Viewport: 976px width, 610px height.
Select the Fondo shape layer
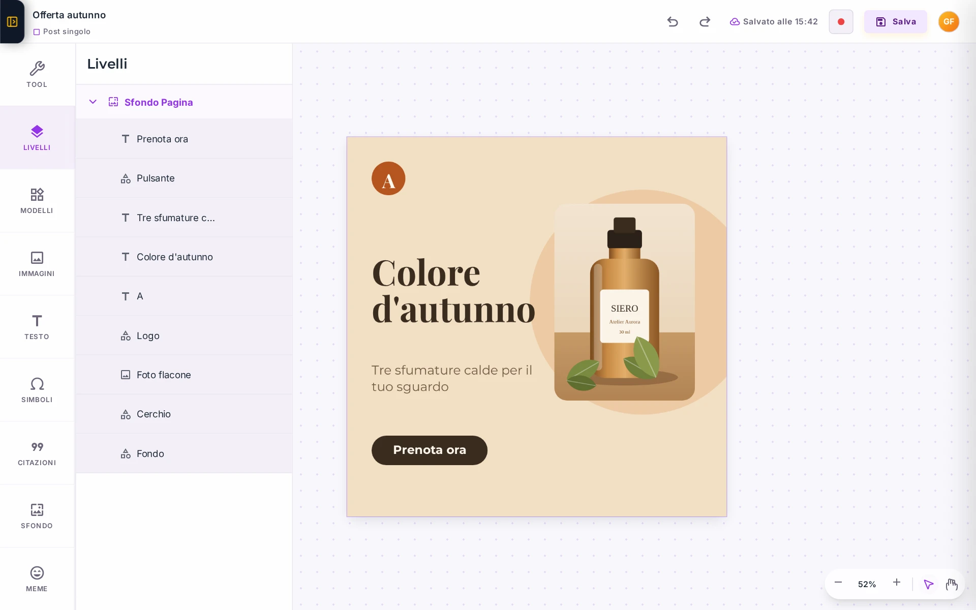[184, 453]
